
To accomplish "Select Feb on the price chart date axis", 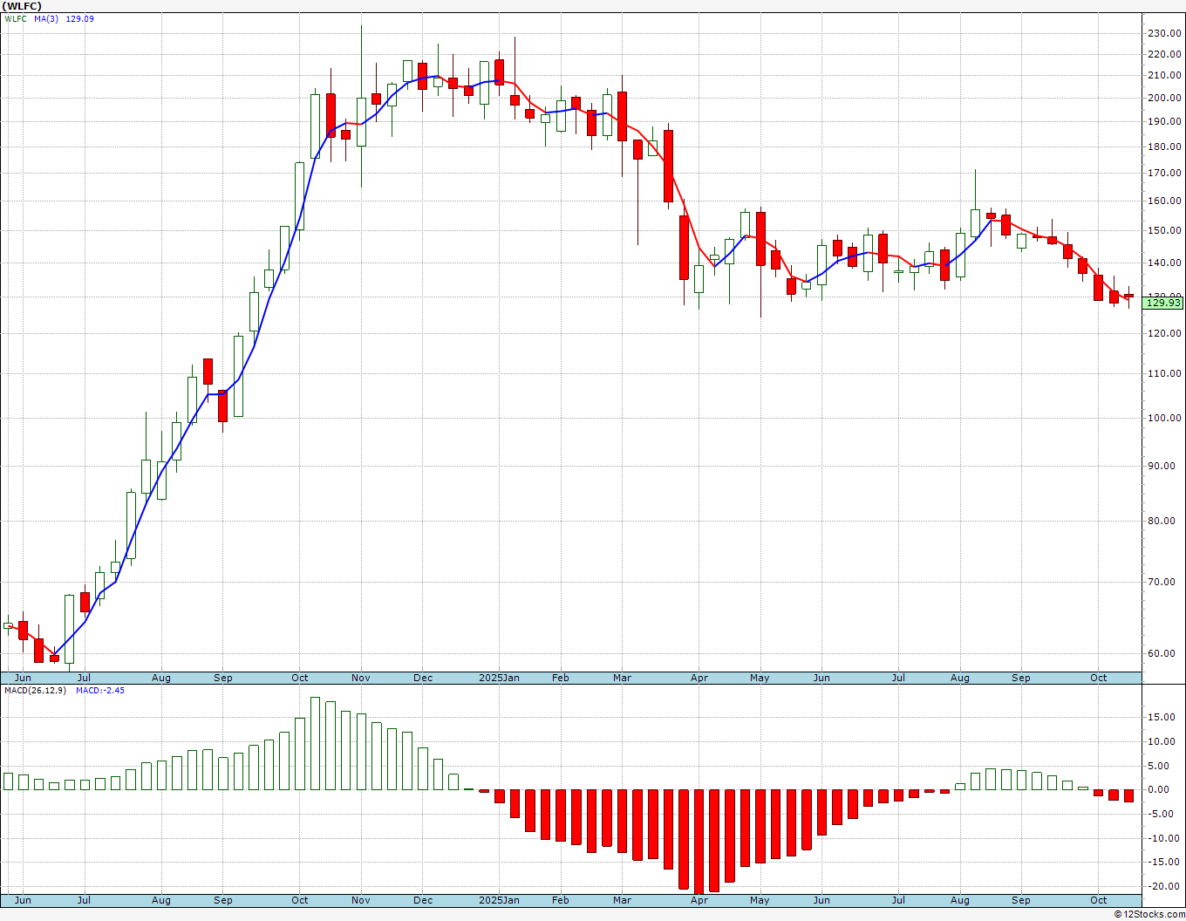I will [x=560, y=678].
